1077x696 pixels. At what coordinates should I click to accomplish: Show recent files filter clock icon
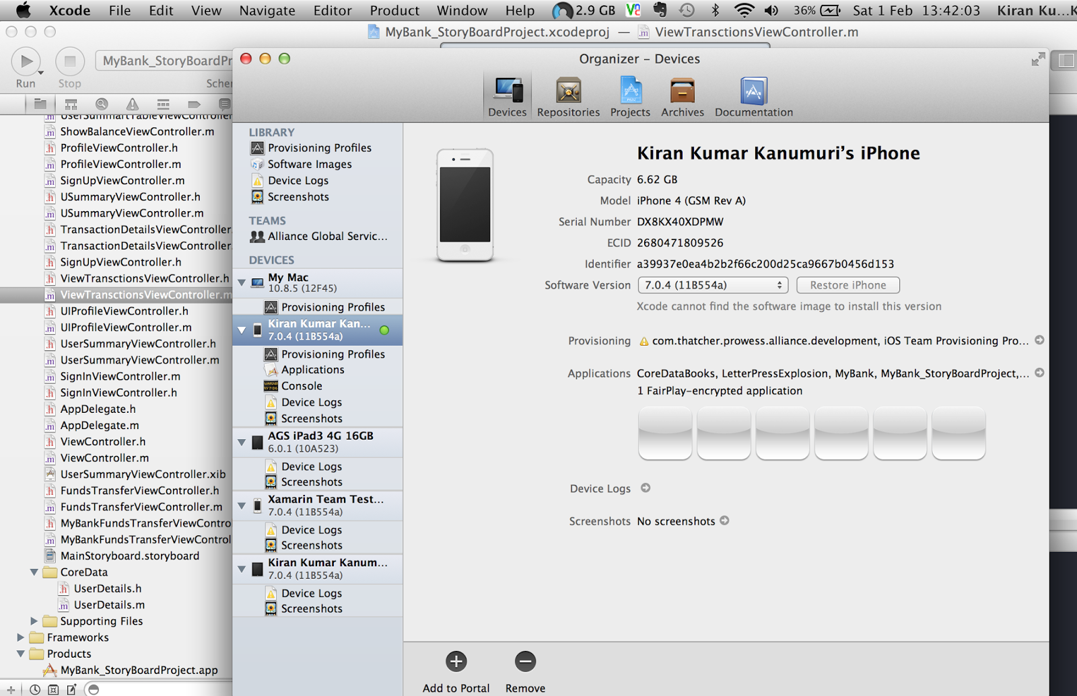click(x=34, y=689)
